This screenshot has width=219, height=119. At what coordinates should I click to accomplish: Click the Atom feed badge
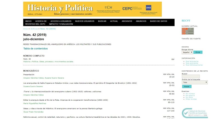tap(188, 29)
